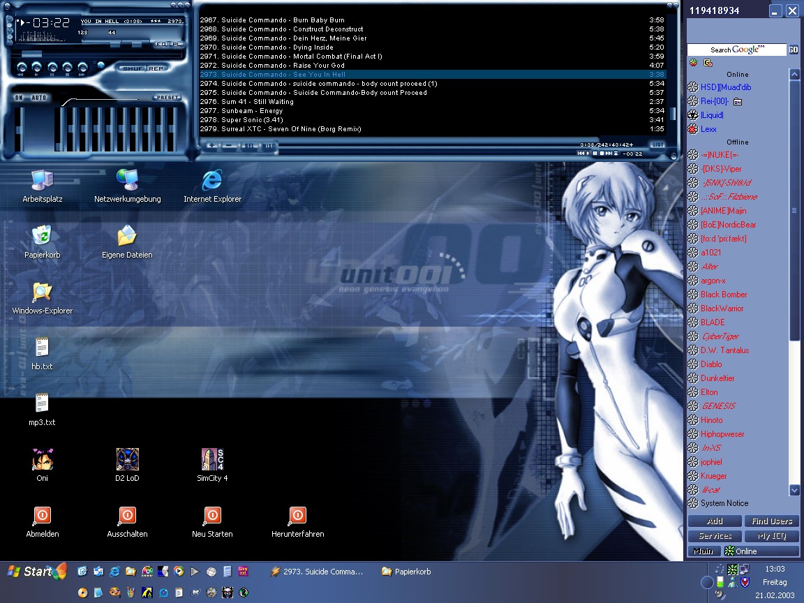Select the mp3.txt file icon

(x=43, y=403)
